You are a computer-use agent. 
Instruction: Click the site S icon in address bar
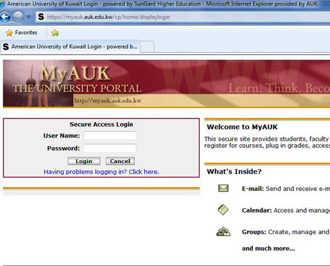[41, 17]
